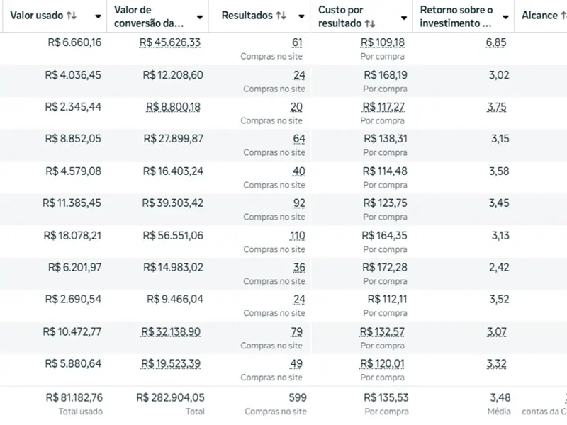Click the R$ 81.182,76 total used cell
Viewport: 567px width, 425px height.
click(74, 397)
